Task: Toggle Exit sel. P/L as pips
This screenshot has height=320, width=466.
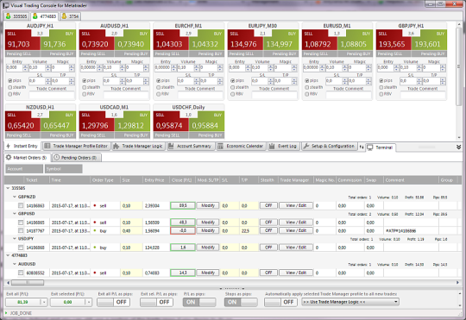Action: [156, 302]
